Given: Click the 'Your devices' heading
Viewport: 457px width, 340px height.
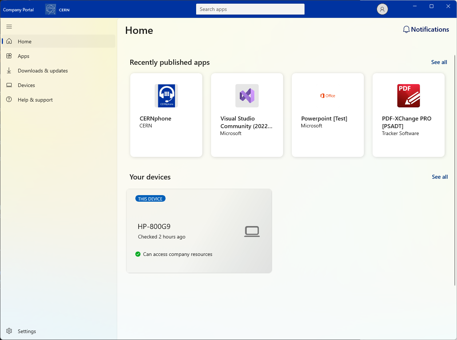Looking at the screenshot, I should tap(150, 177).
